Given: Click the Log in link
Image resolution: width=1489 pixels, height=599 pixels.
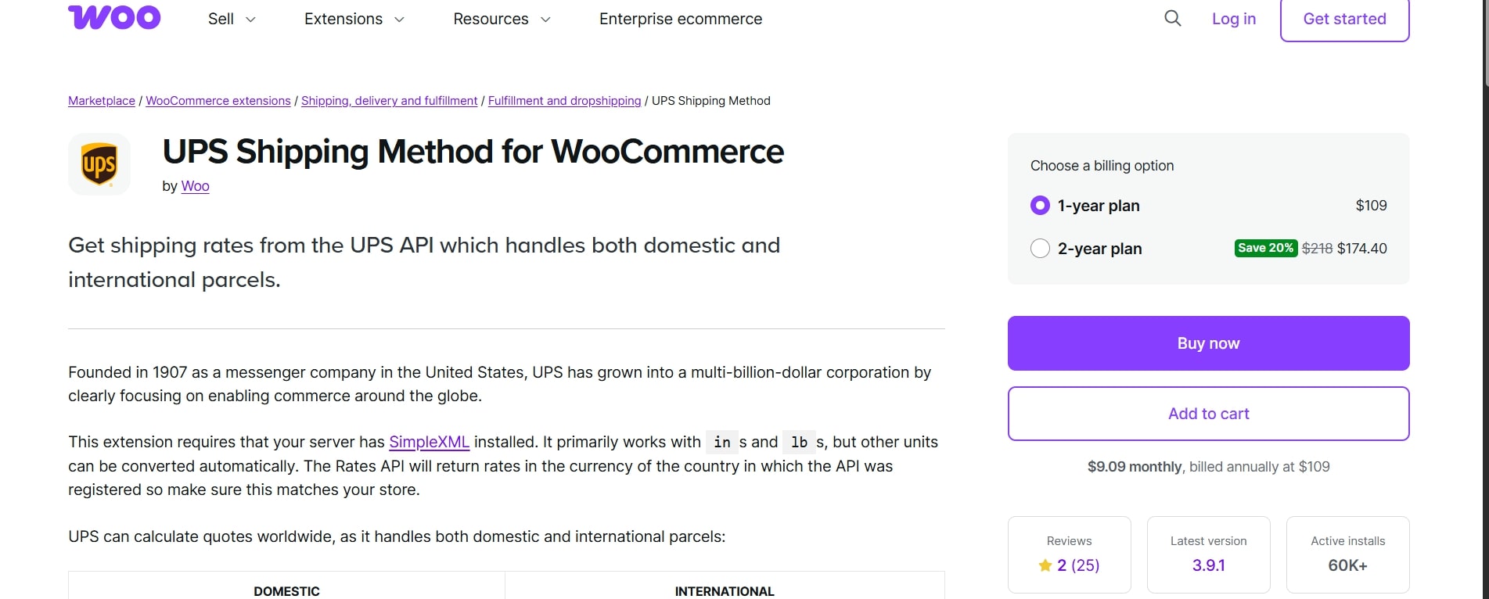Looking at the screenshot, I should click(1233, 19).
